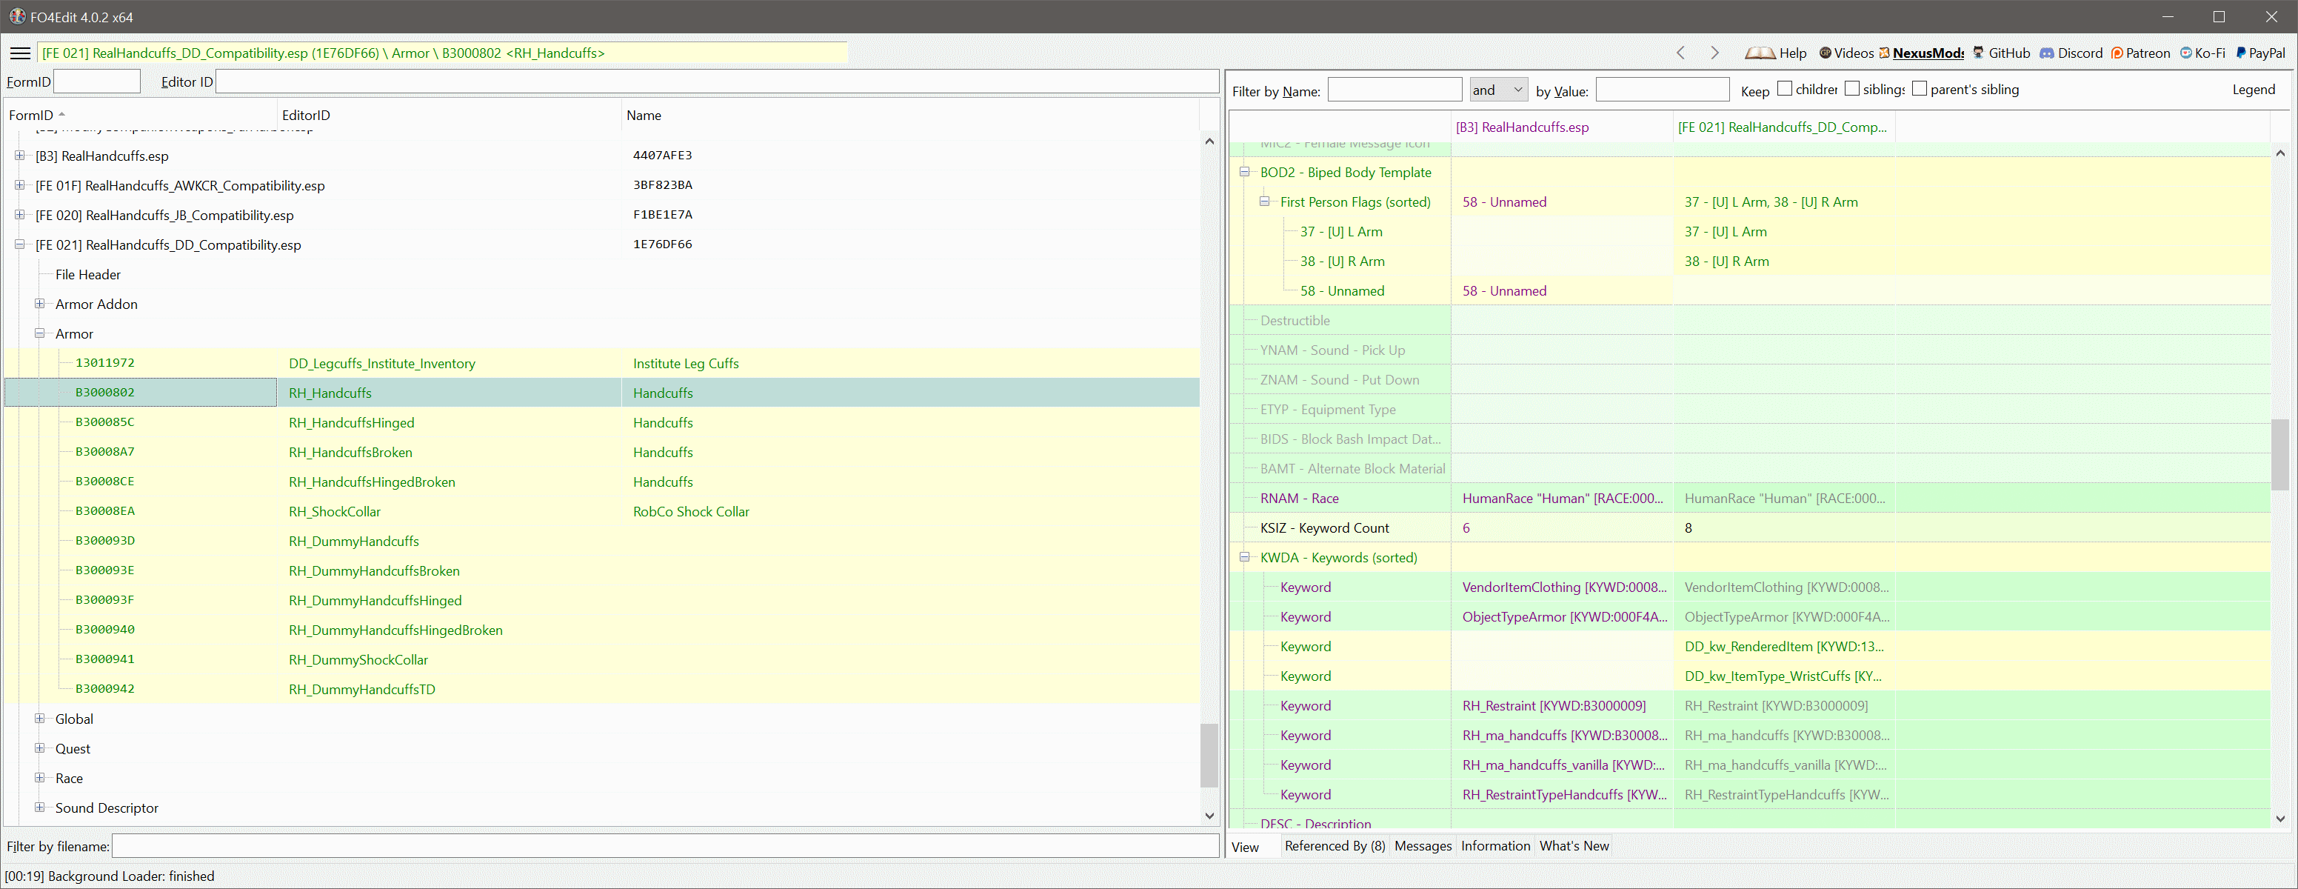Focus the Filter by filename field
2298x889 pixels.
point(664,846)
